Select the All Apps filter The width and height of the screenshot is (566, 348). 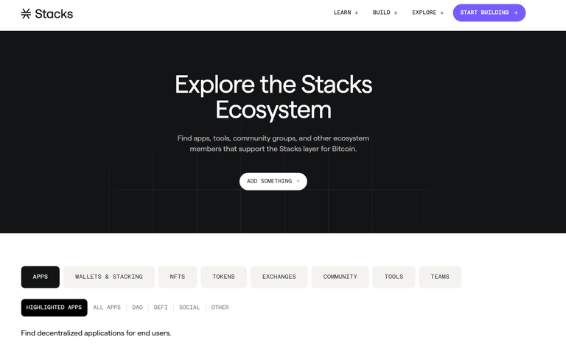[107, 308]
